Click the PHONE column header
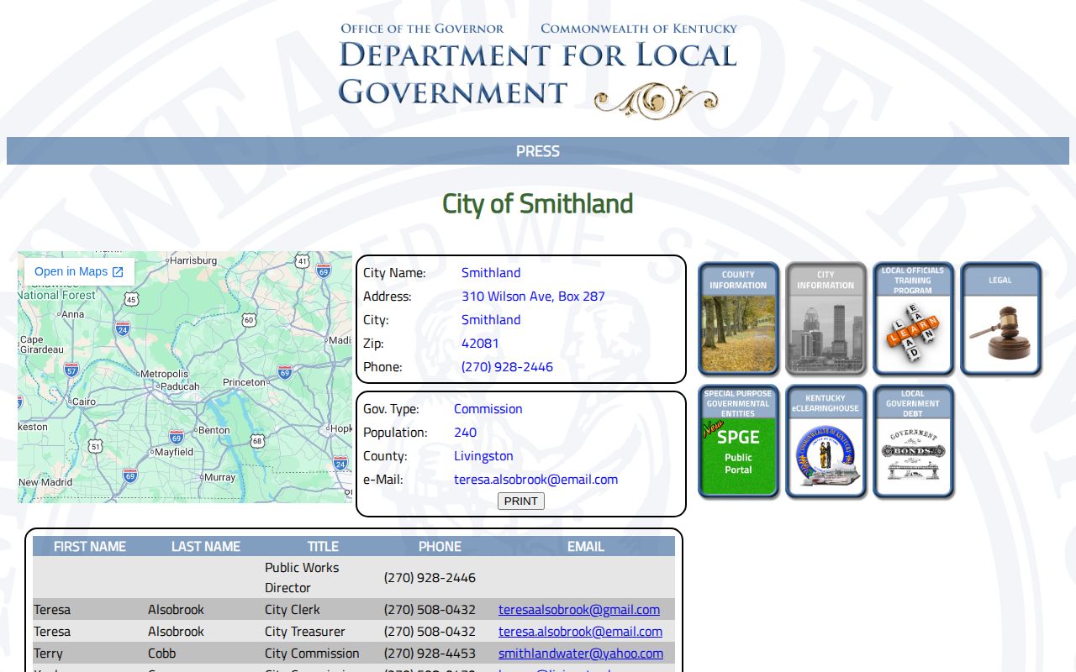Image resolution: width=1076 pixels, height=672 pixels. point(440,546)
